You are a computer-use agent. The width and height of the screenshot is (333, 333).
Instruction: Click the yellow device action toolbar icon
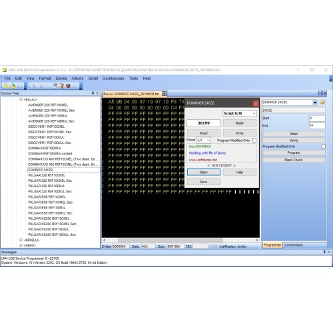click(x=61, y=86)
